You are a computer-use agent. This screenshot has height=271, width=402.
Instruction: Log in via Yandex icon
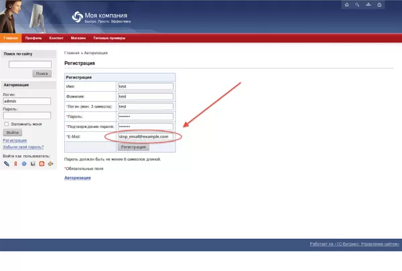click(15, 164)
